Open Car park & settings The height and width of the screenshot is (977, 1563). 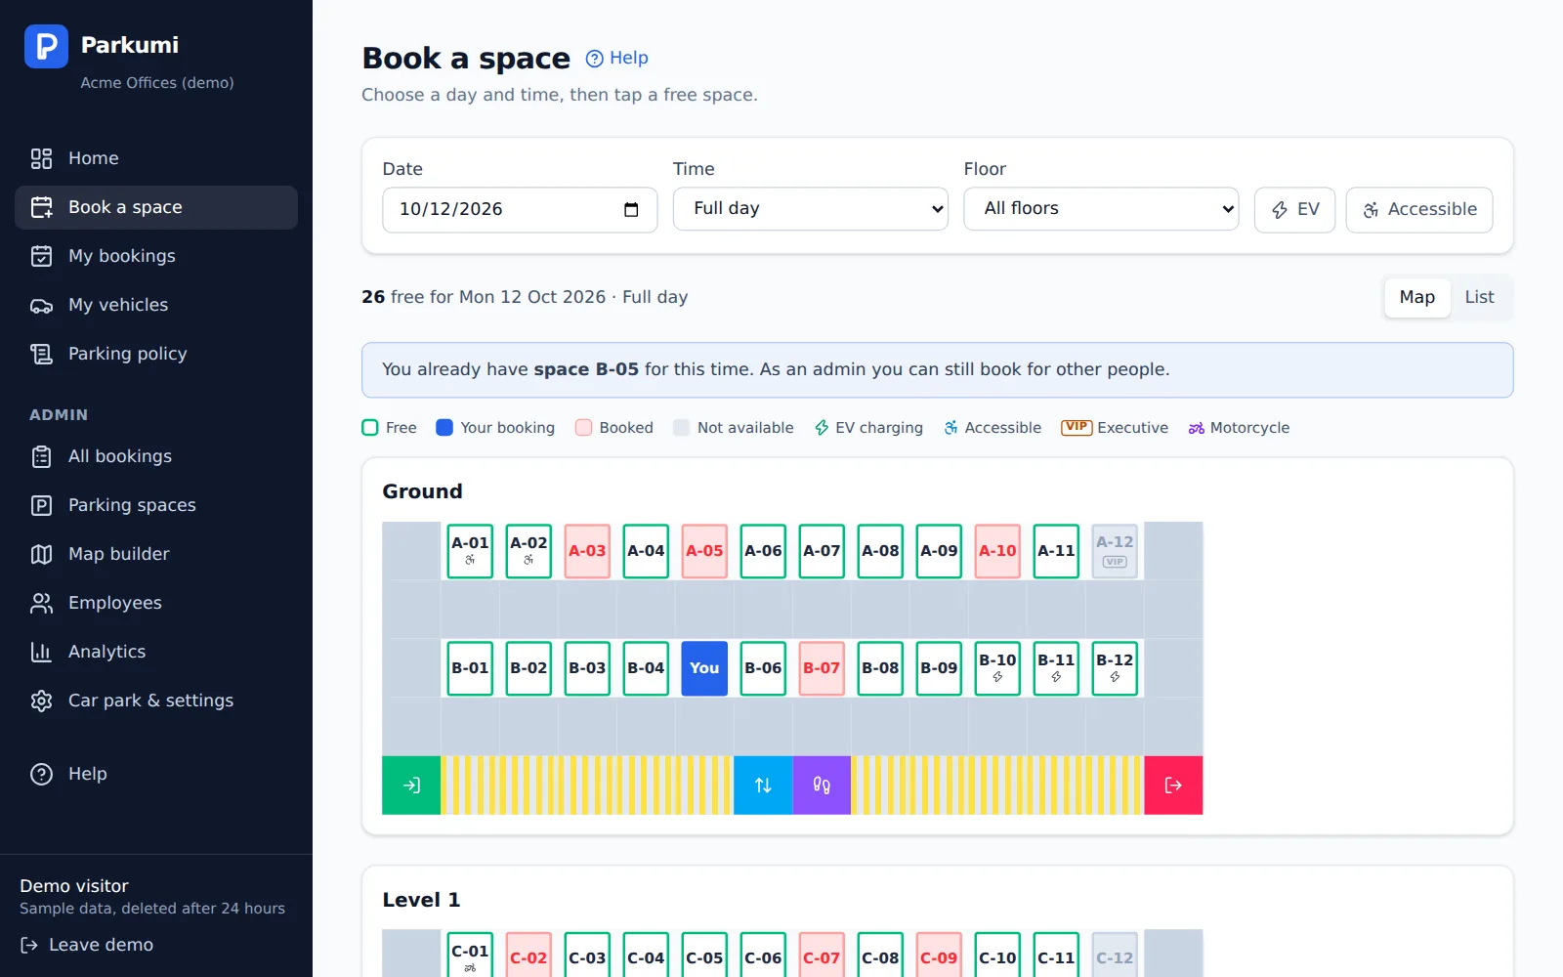coord(156,701)
